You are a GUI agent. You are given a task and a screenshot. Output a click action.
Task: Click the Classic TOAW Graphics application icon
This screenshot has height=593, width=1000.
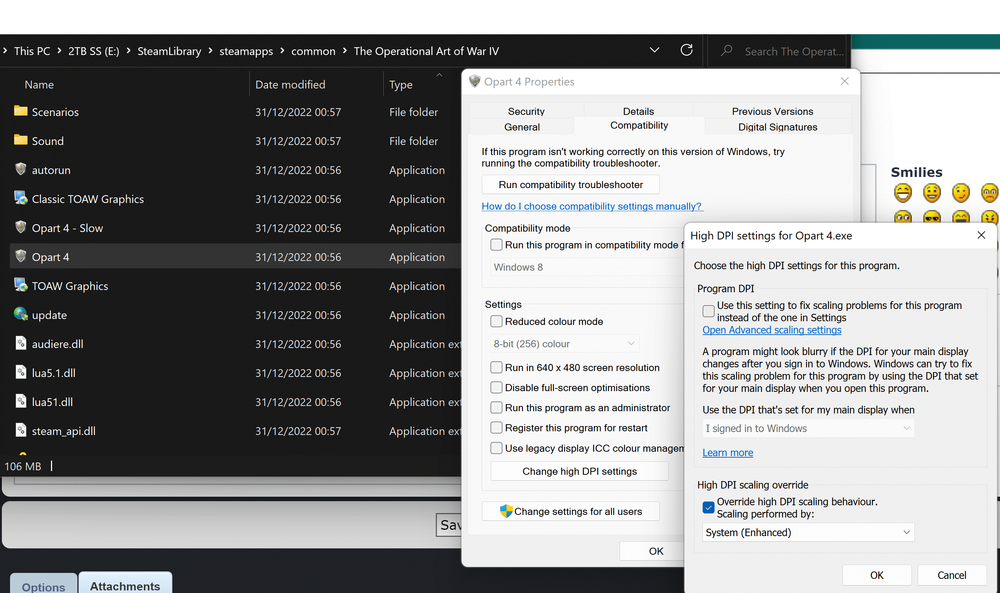click(x=21, y=198)
